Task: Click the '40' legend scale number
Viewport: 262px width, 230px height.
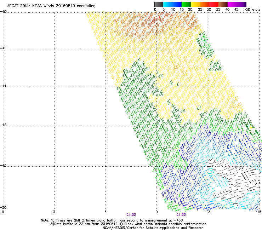Action: click(227, 10)
